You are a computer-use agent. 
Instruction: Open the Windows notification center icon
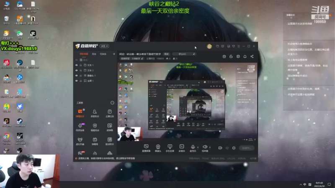(x=330, y=185)
